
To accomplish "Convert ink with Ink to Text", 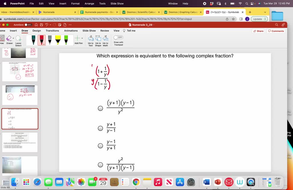I will pyautogui.click(x=91, y=41).
